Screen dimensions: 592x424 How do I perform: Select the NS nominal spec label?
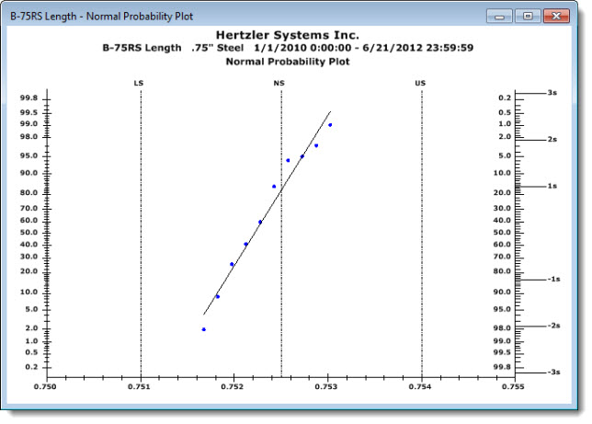279,83
